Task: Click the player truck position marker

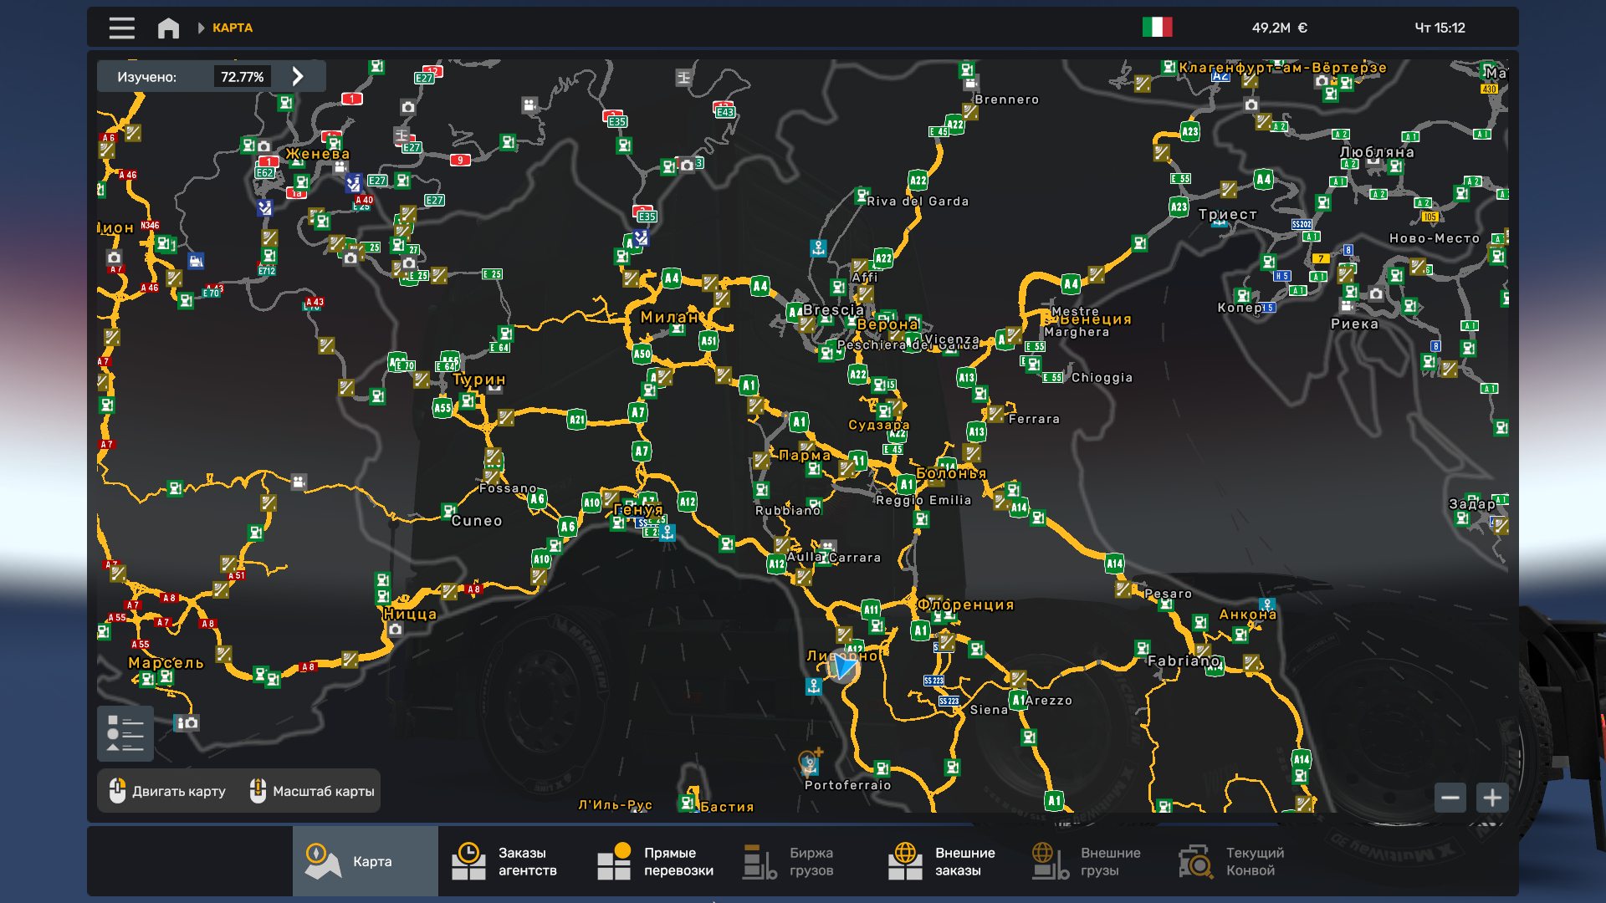Action: (843, 666)
